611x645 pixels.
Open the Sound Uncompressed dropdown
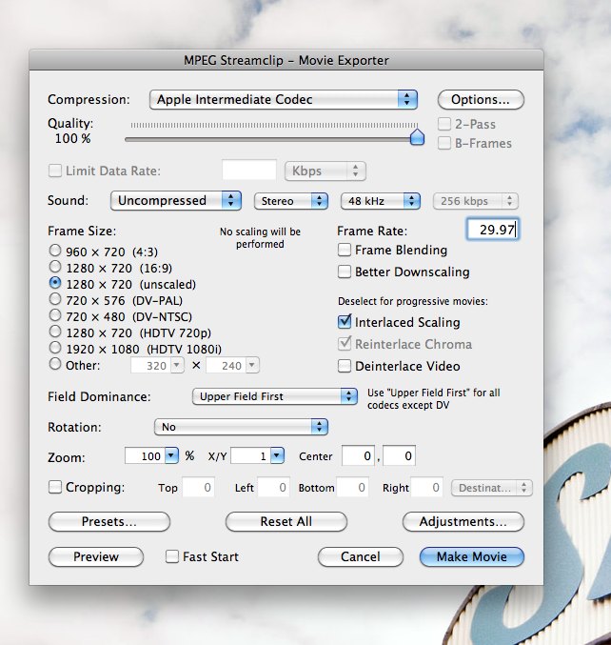point(176,201)
